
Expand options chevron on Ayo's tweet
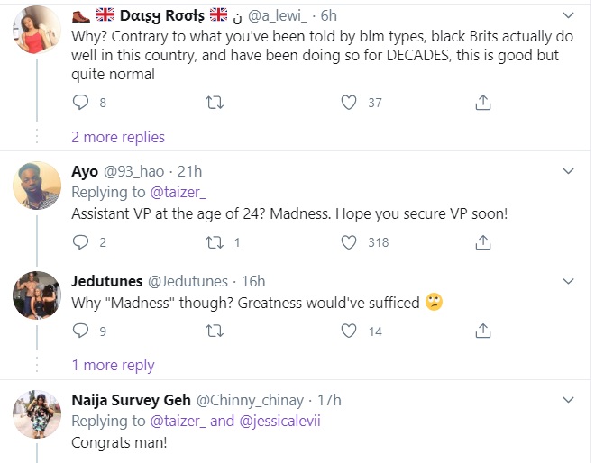(x=569, y=171)
